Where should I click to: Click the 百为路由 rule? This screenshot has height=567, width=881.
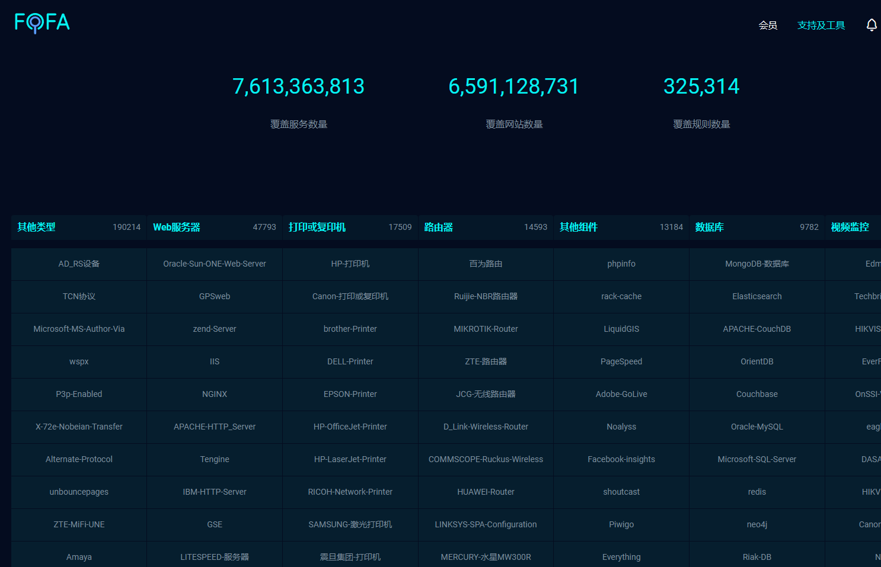486,264
